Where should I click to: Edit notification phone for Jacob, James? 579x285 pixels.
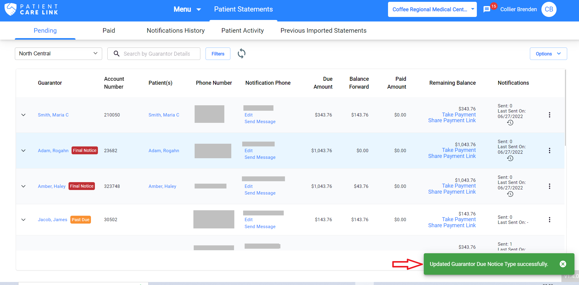point(249,220)
